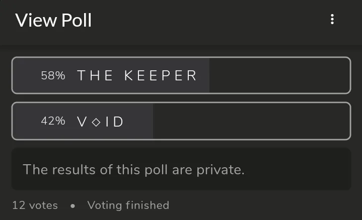This screenshot has height=220, width=362.
Task: Click empty unfilled area of V◇ID bar
Action: pos(252,122)
